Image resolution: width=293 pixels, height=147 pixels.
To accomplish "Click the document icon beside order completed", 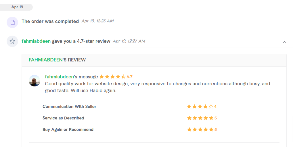I will pos(12,22).
